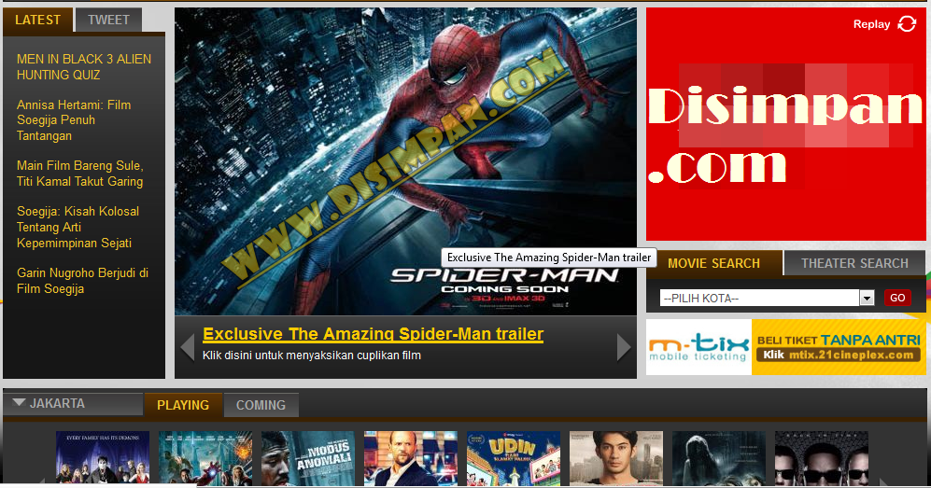Open Exclusive Amazing Spider-Man trailer link

pyautogui.click(x=373, y=334)
